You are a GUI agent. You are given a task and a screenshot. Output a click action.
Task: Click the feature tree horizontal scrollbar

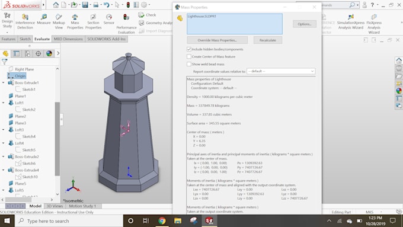(18, 200)
